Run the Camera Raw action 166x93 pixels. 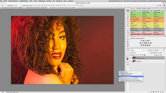[x=136, y=25]
